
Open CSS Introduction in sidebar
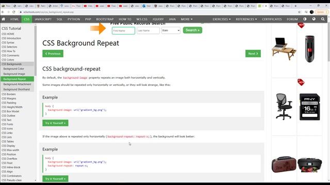coord(11,39)
